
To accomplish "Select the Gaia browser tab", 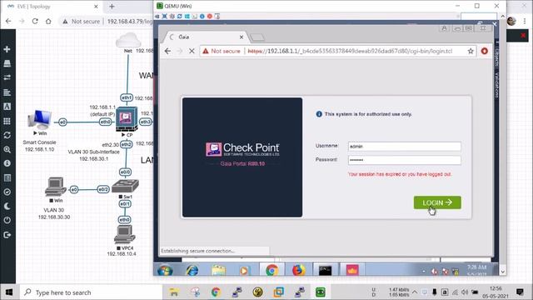I will [x=206, y=37].
